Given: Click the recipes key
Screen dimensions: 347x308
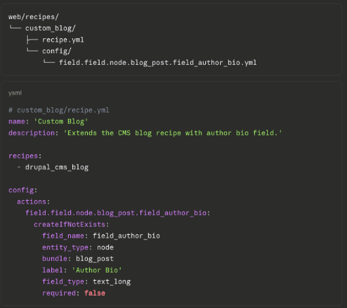Looking at the screenshot, I should click(23, 156).
